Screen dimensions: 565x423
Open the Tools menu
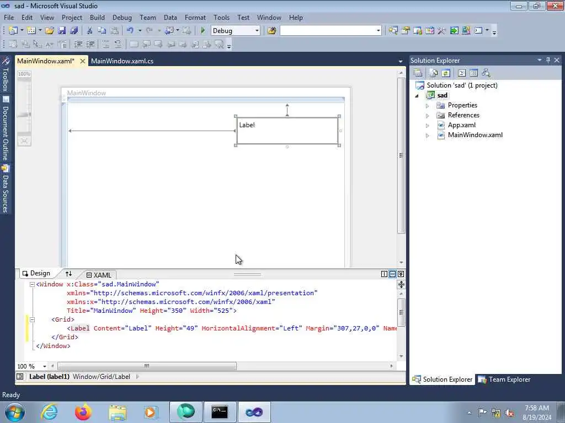pos(221,17)
